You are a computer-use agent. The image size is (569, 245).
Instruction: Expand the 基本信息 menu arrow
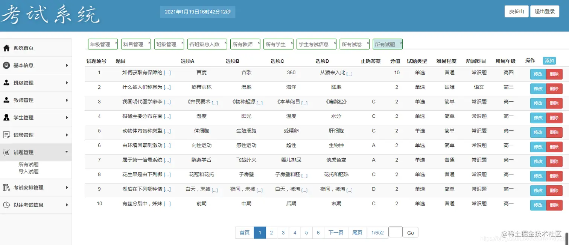tap(67, 65)
